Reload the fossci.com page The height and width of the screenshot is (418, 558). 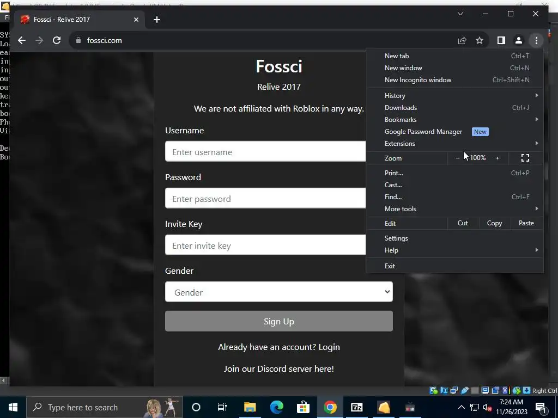pyautogui.click(x=57, y=40)
